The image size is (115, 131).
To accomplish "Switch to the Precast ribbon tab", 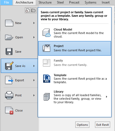I will coord(74,2).
